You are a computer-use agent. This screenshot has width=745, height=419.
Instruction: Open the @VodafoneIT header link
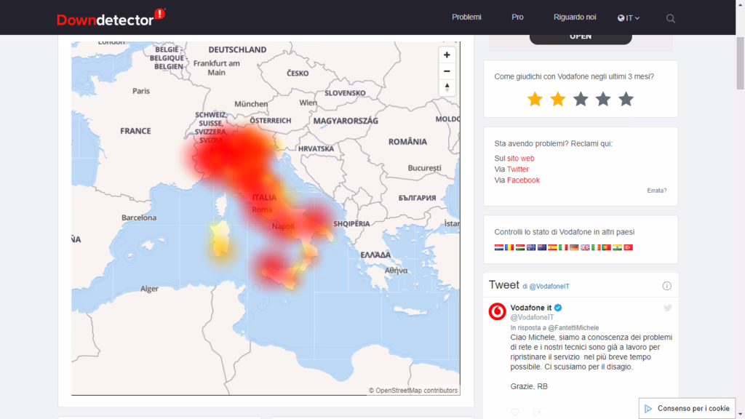549,287
